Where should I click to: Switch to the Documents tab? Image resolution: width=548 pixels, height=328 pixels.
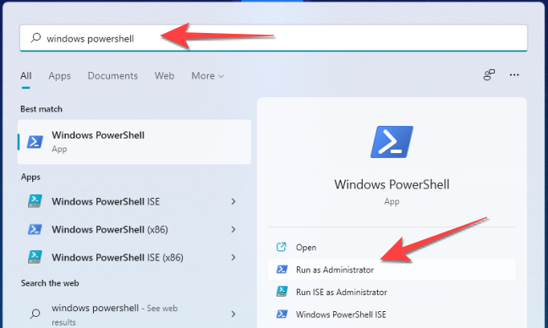point(112,76)
